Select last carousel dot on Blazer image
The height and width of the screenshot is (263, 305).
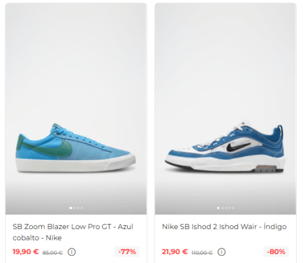tap(82, 208)
